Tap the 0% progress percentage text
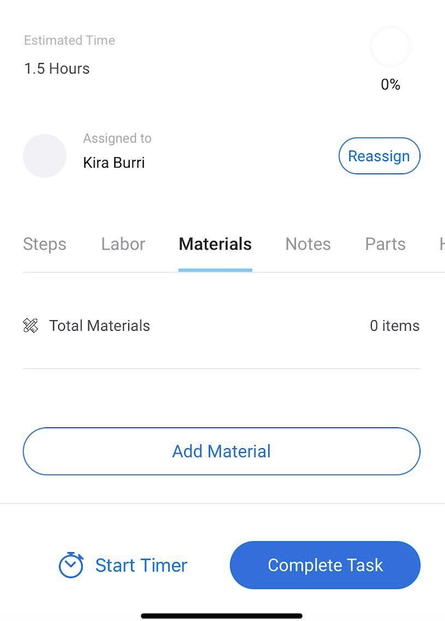Screen dimensions: 445x621 (391, 84)
